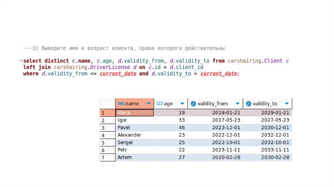Select row number 1 header

pyautogui.click(x=107, y=113)
